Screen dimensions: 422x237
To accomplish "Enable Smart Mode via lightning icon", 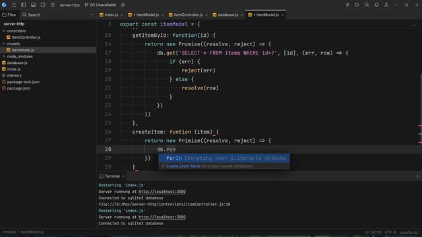I will point(347,5).
